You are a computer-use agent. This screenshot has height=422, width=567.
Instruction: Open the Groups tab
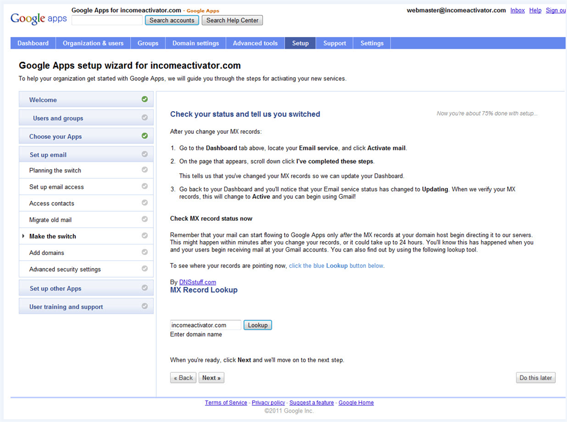[x=148, y=43]
